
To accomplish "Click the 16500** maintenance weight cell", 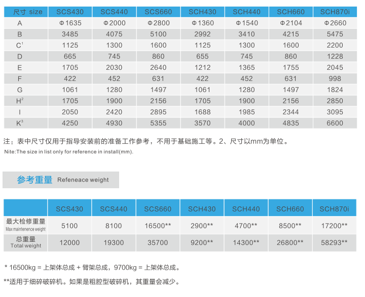I will click(x=158, y=226).
